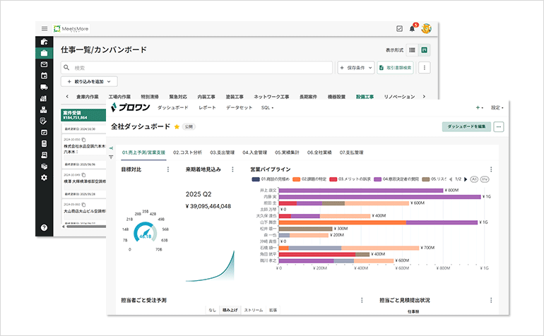Click the ダッシュボードを編集 button

click(466, 127)
